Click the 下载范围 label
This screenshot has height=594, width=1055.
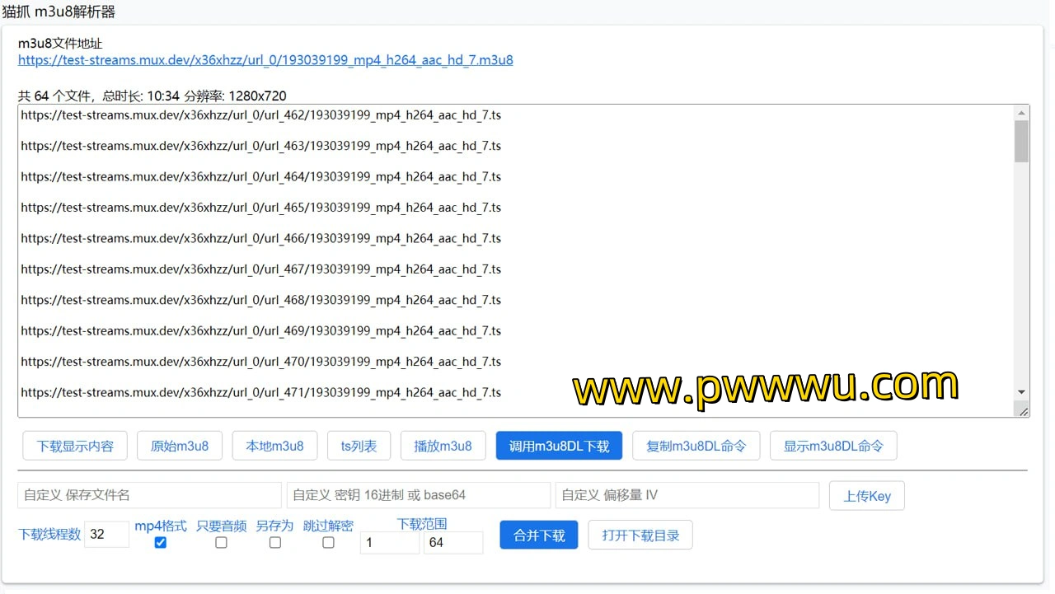tap(422, 524)
